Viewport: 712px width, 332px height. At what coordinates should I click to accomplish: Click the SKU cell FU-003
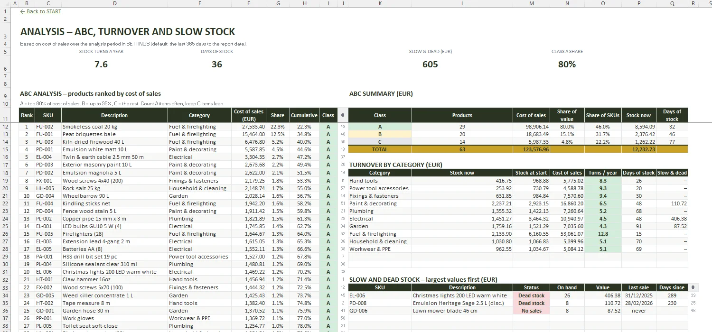click(x=48, y=142)
